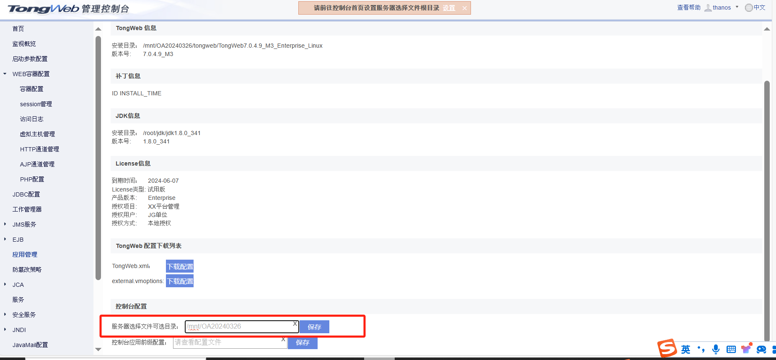The height and width of the screenshot is (360, 776).
Task: Download the external.vmoptions configuration
Action: pos(180,281)
